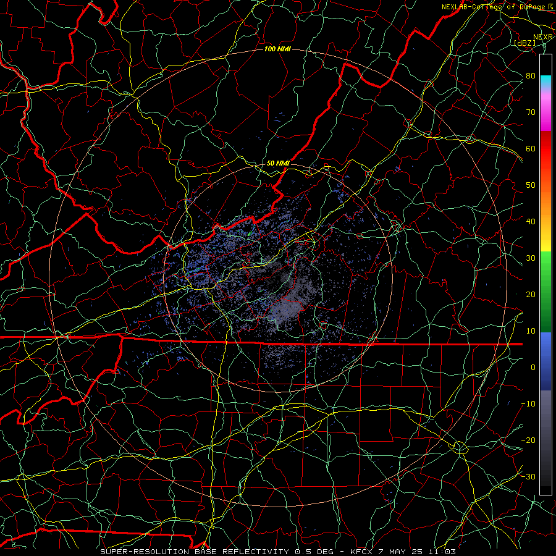Click the 10 value on the color scale
The width and height of the screenshot is (556, 556).
click(x=531, y=331)
